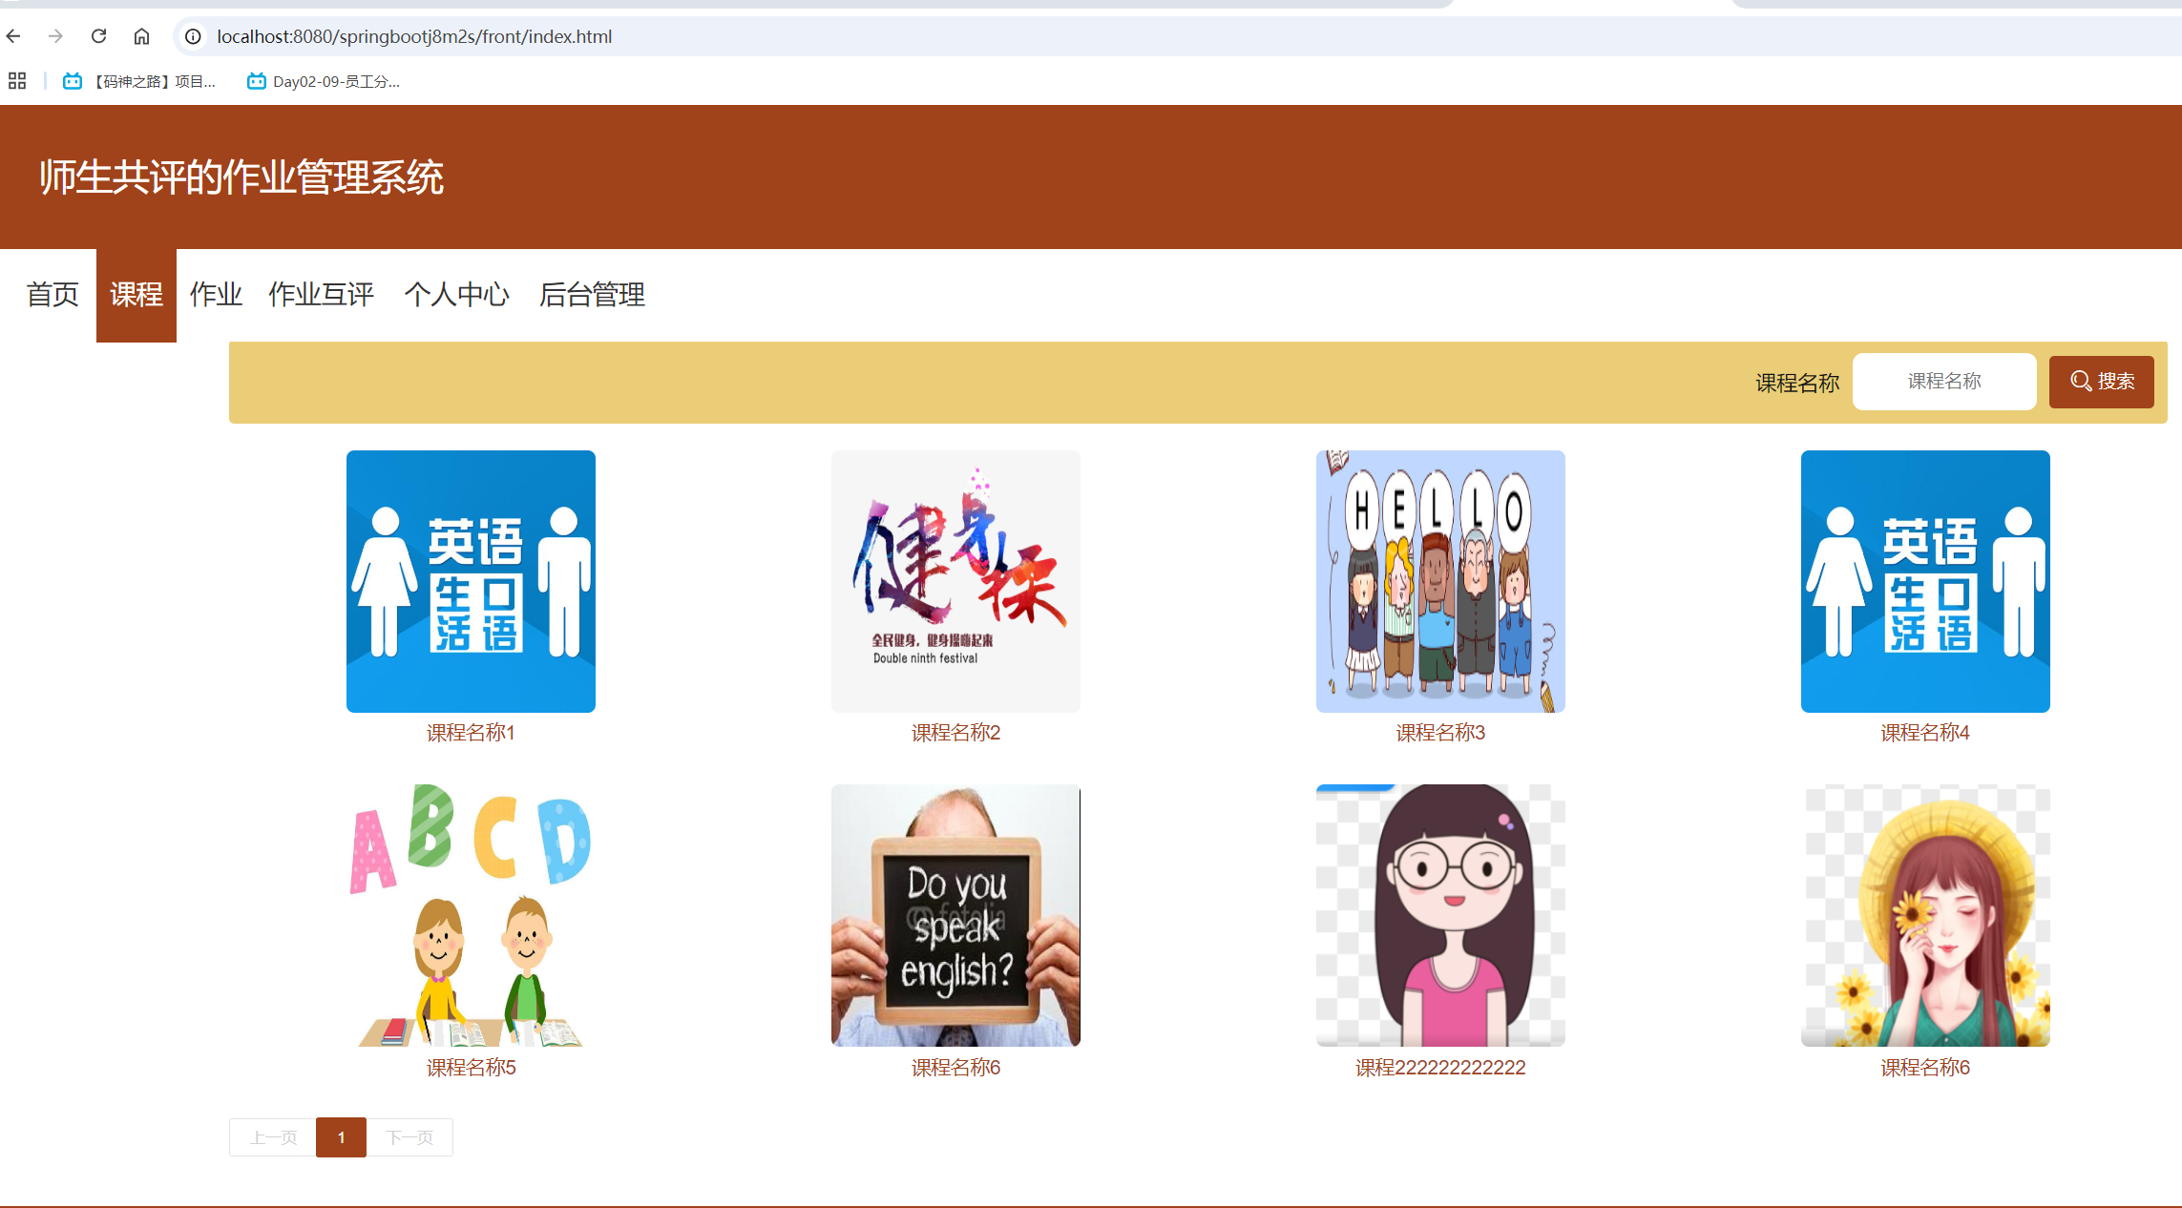Click the 课程名称3 title link
The width and height of the screenshot is (2182, 1208).
click(x=1440, y=733)
